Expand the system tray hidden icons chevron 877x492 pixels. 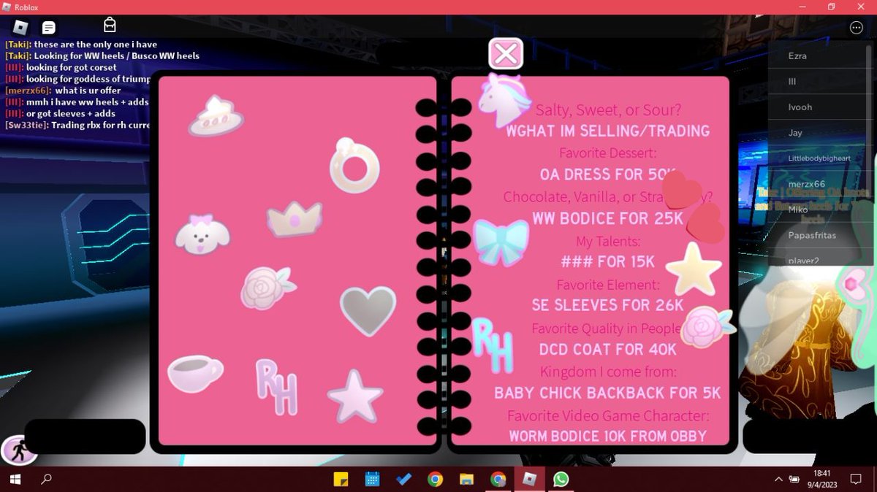[779, 480]
